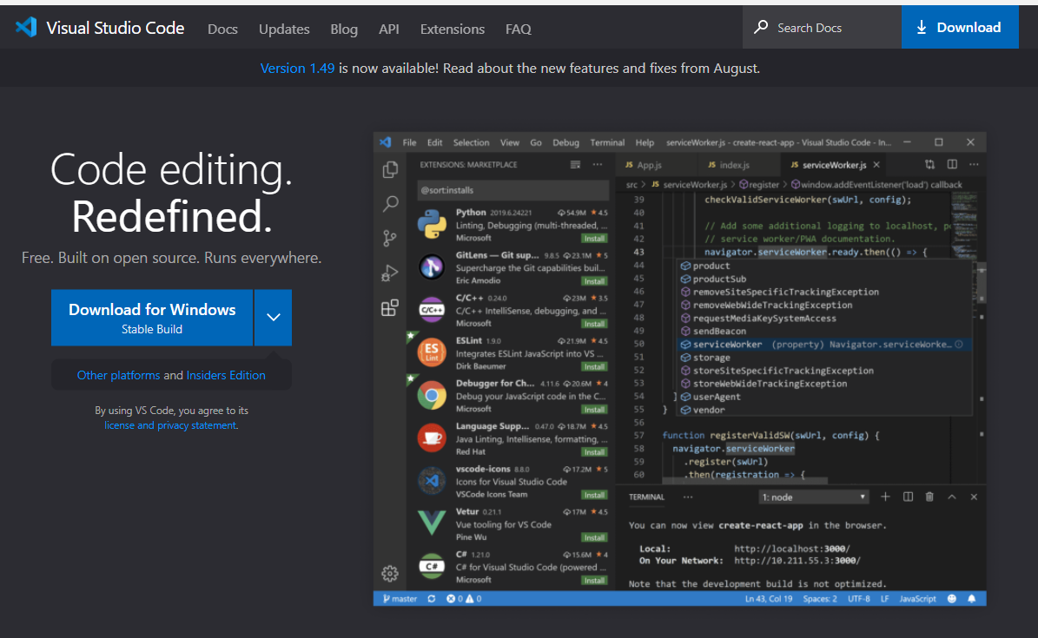
Task: Click the trash icon to kill terminal
Action: [x=929, y=497]
